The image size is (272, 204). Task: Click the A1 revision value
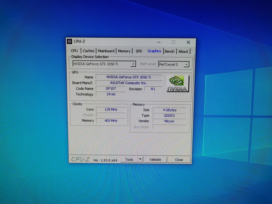153,89
